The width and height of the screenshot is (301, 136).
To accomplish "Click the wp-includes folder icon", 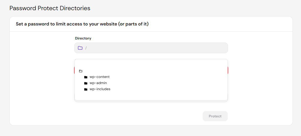I will click(x=86, y=89).
